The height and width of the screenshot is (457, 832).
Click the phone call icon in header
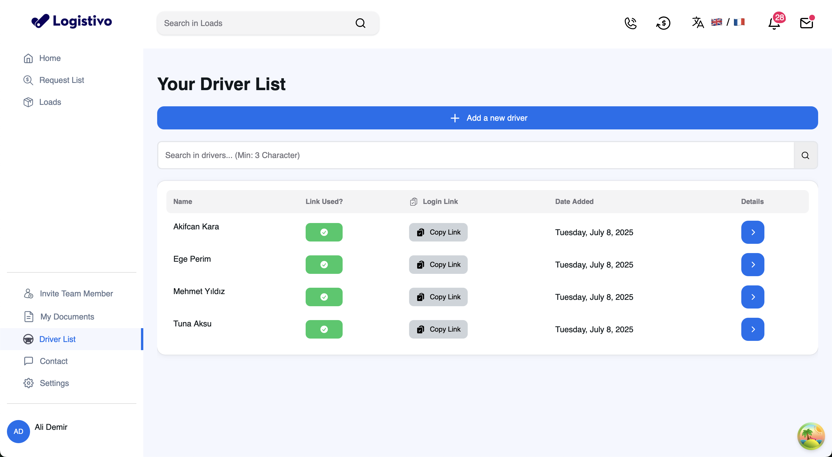pos(630,23)
